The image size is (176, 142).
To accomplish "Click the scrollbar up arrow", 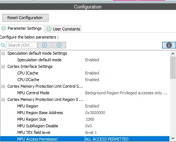I will pos(173,54).
